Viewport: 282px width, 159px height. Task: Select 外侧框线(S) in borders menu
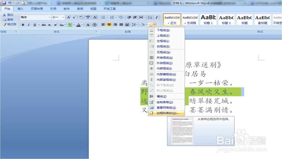click(166, 63)
